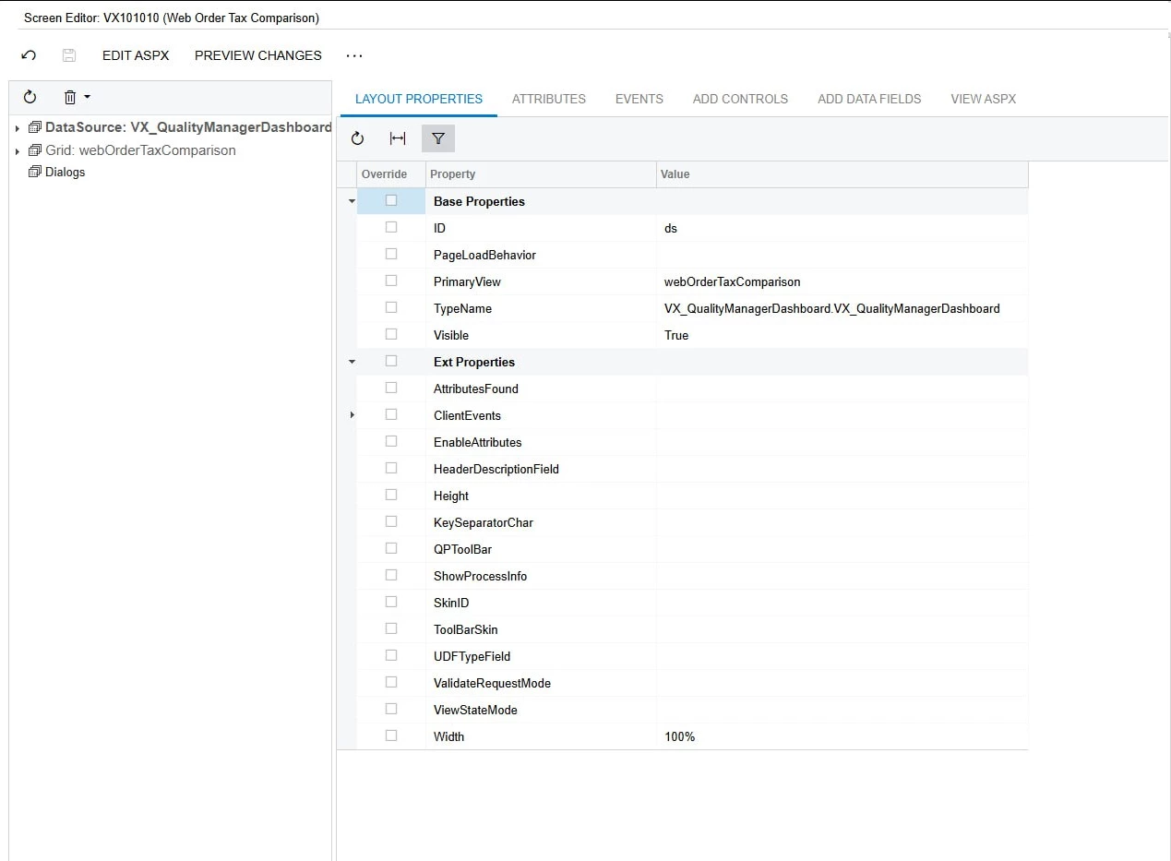Click the Save icon next to Undo
Viewport: 1171px width, 861px height.
pyautogui.click(x=69, y=55)
